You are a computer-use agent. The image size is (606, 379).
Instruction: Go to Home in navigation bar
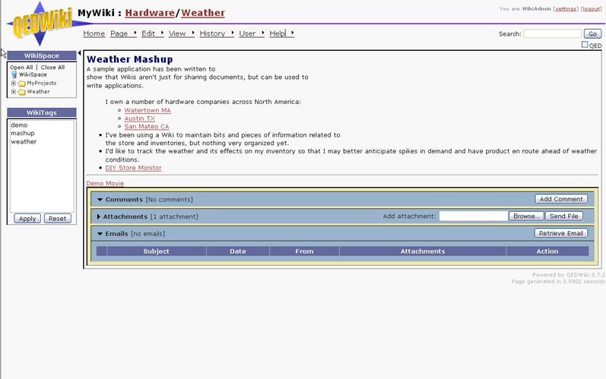[x=94, y=33]
